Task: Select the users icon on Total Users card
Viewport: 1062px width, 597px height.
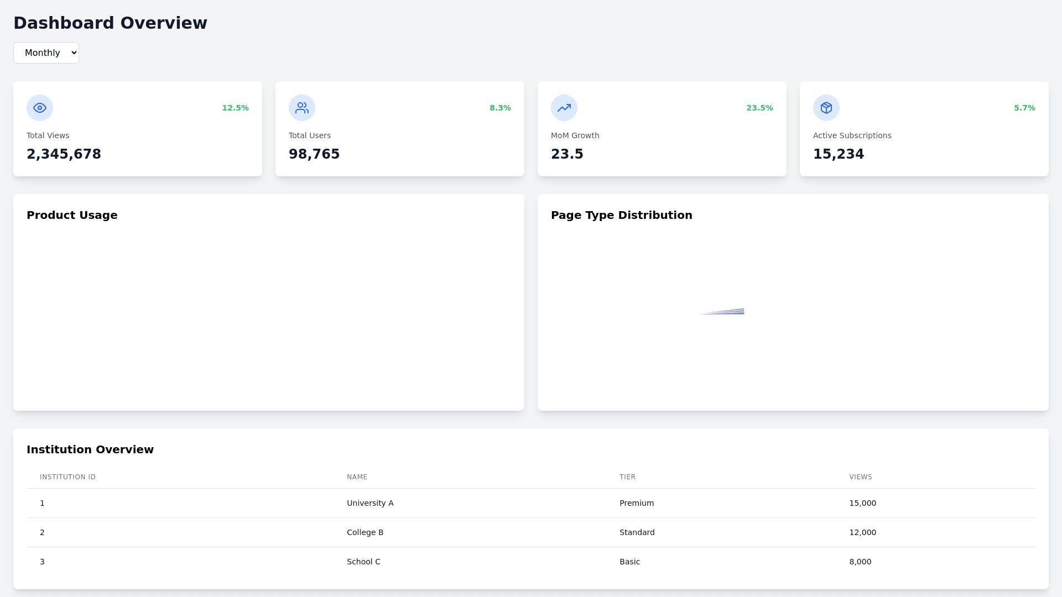Action: (301, 108)
